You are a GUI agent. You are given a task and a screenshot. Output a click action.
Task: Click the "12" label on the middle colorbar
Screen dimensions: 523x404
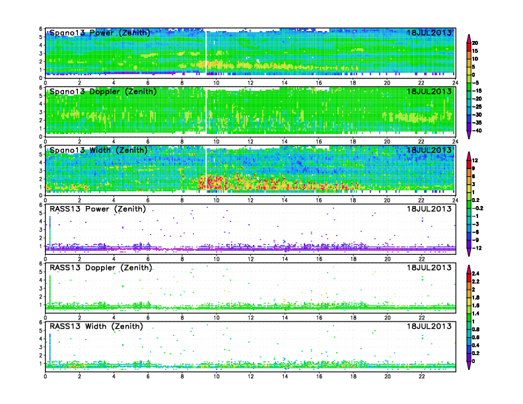click(x=475, y=160)
